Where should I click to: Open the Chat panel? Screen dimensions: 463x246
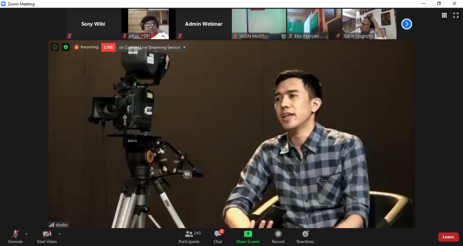[x=218, y=237]
